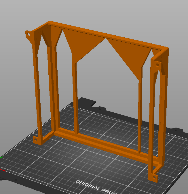This screenshot has width=188, height=194.
Task: Select the upper-right mounting tab hole
Action: (157, 65)
